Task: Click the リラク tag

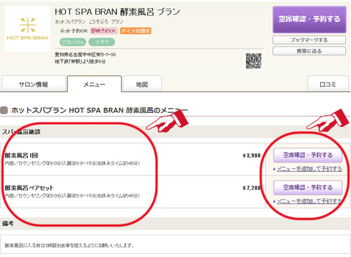Action: click(x=102, y=42)
